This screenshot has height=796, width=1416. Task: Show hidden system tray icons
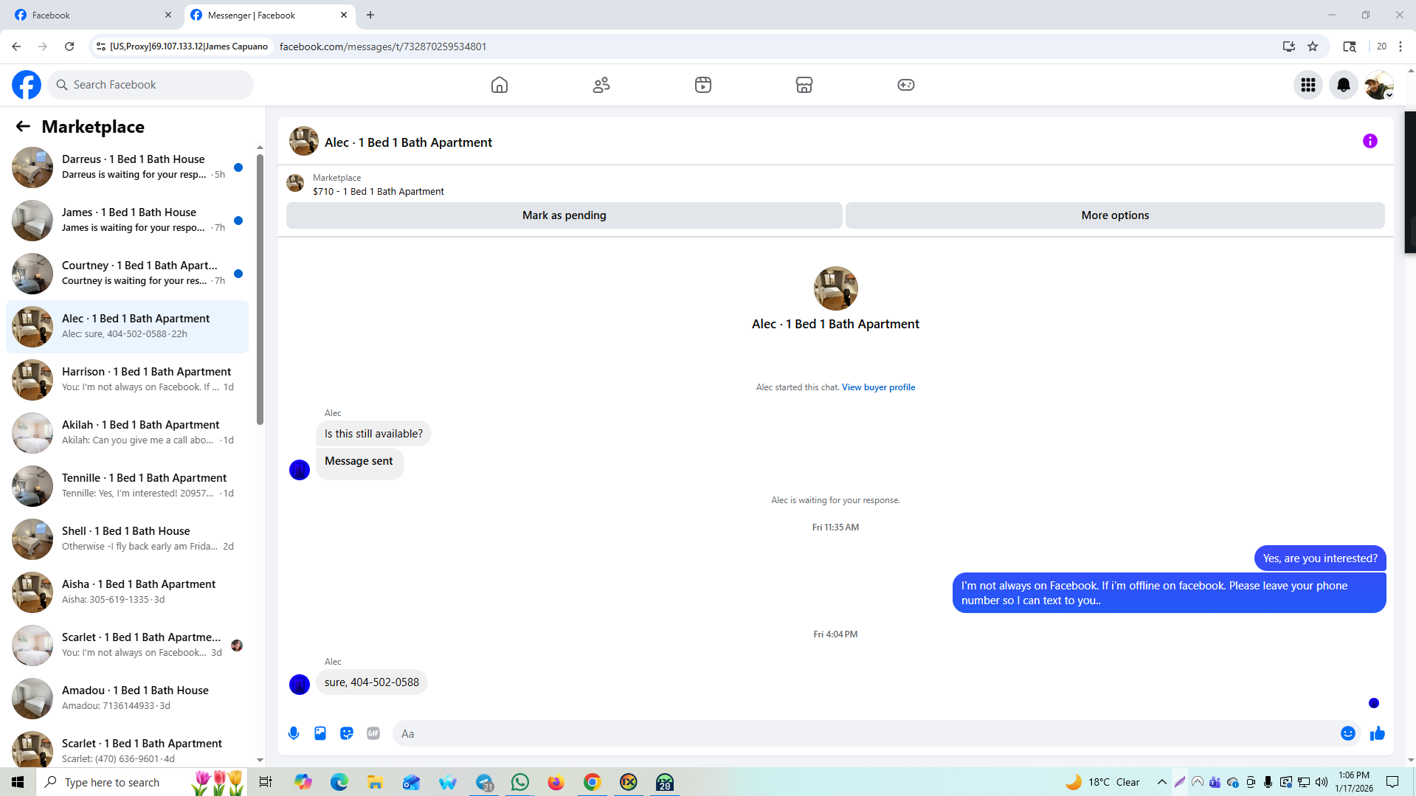[1161, 782]
